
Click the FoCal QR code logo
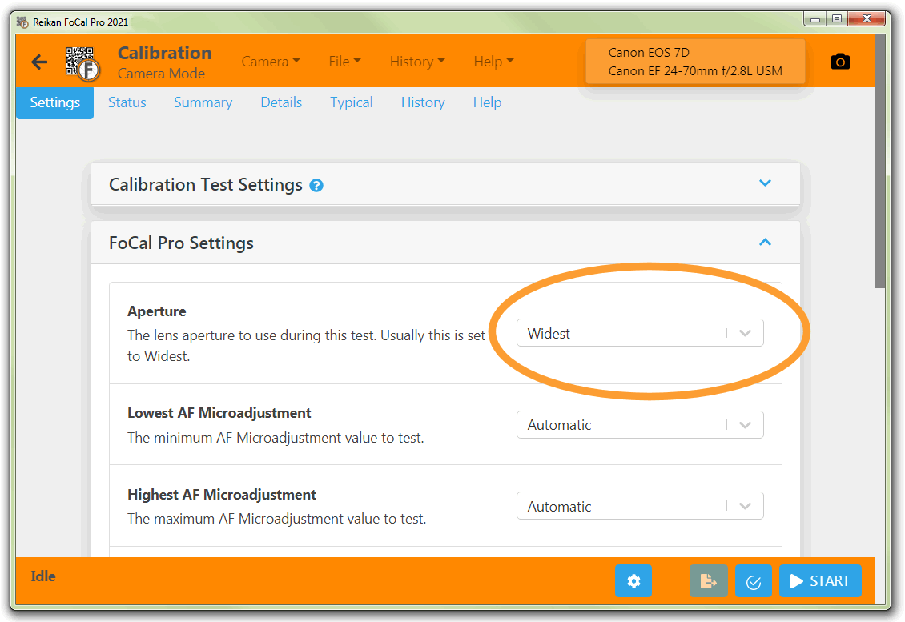[x=82, y=63]
